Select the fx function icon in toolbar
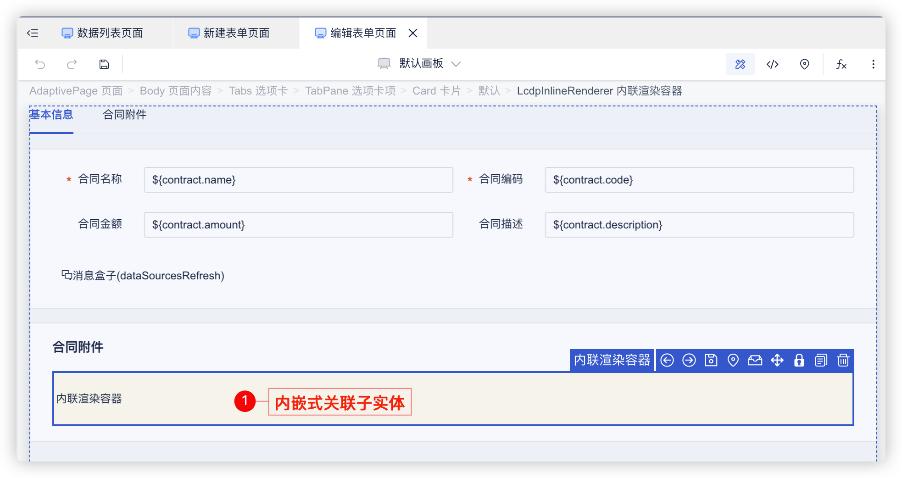 coord(842,65)
